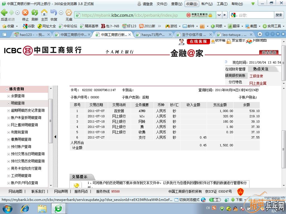286x214 pixels.
Task: Click the browser address bar URL
Action: 130,15
